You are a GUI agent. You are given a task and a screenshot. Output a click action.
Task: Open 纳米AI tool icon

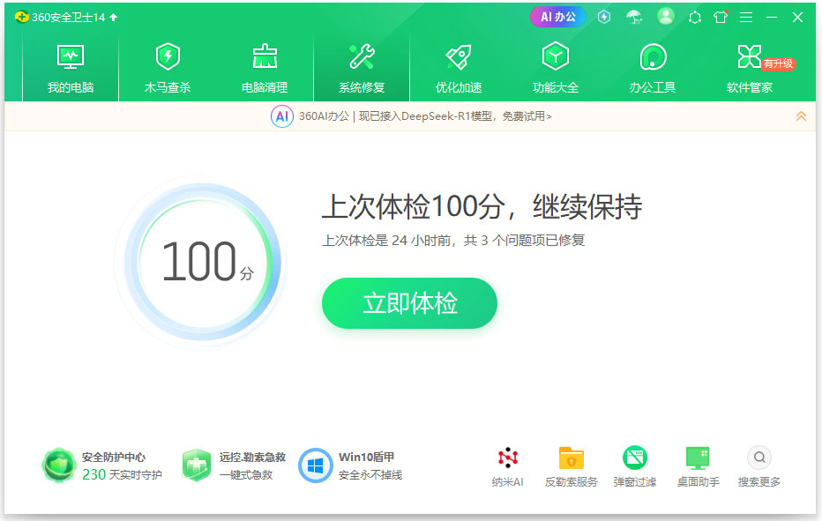point(507,466)
